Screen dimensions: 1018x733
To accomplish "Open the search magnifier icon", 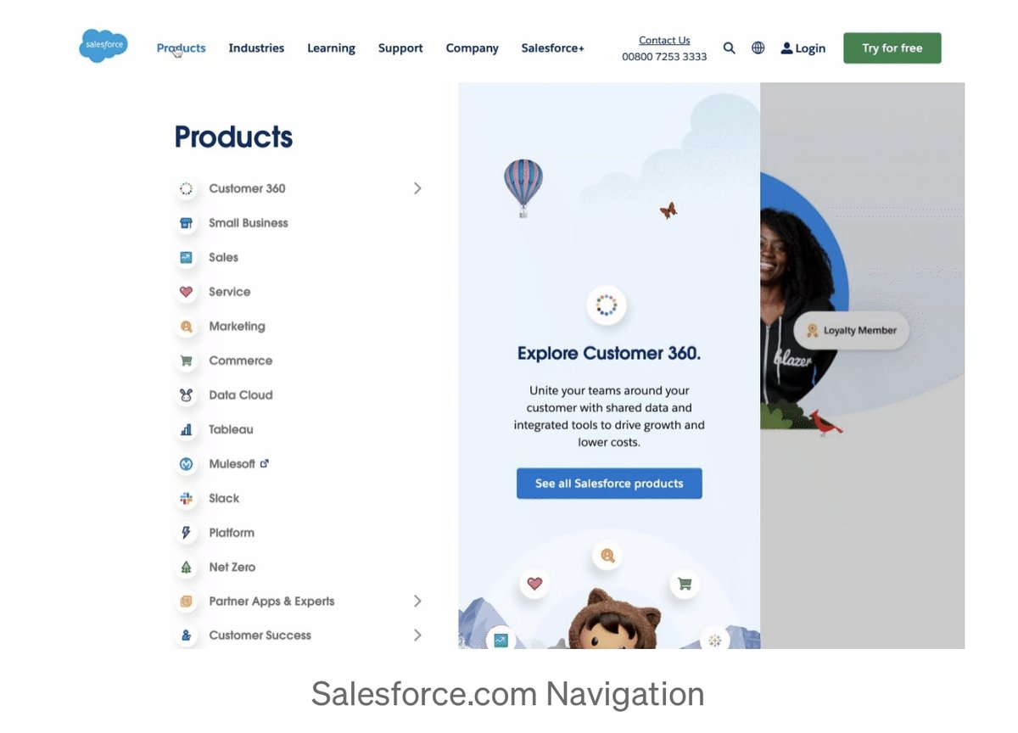I will [729, 48].
